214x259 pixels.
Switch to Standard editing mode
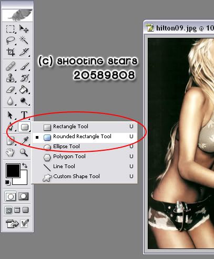(11, 196)
